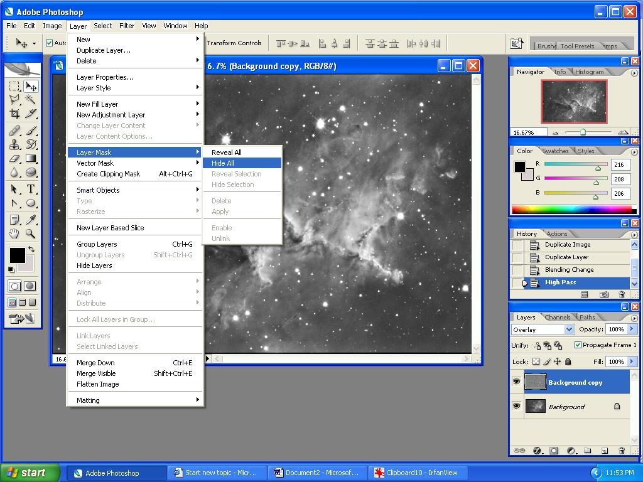Select the Ellipse shape tool

pyautogui.click(x=31, y=203)
